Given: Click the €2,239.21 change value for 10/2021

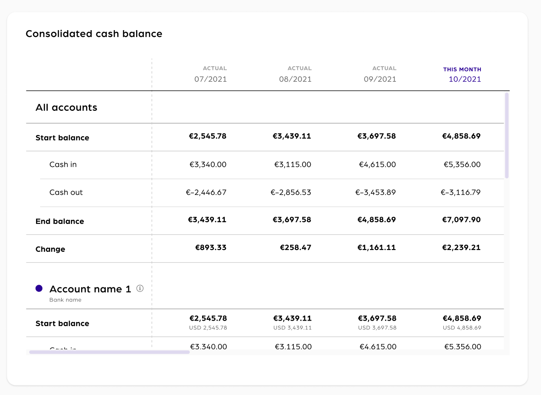Looking at the screenshot, I should tap(461, 248).
